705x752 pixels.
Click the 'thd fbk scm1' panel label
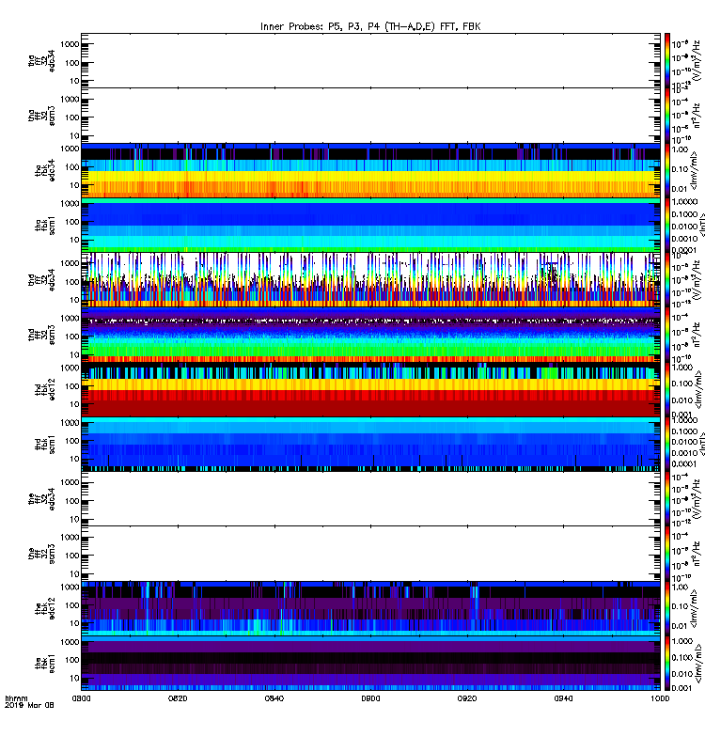coord(45,445)
